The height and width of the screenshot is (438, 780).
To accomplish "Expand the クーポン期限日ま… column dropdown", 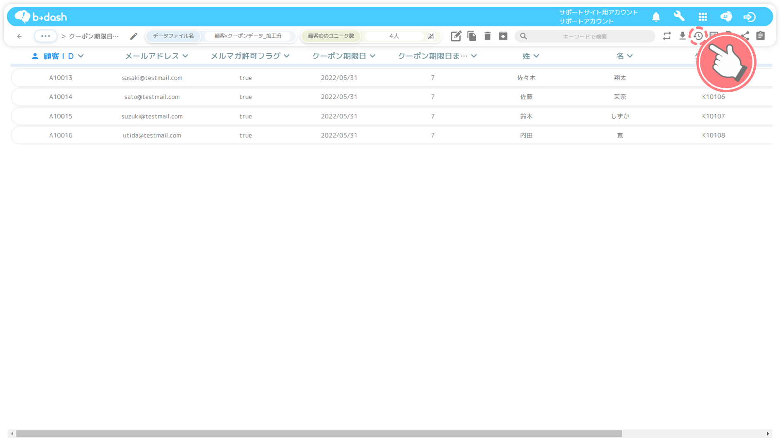I will (474, 56).
